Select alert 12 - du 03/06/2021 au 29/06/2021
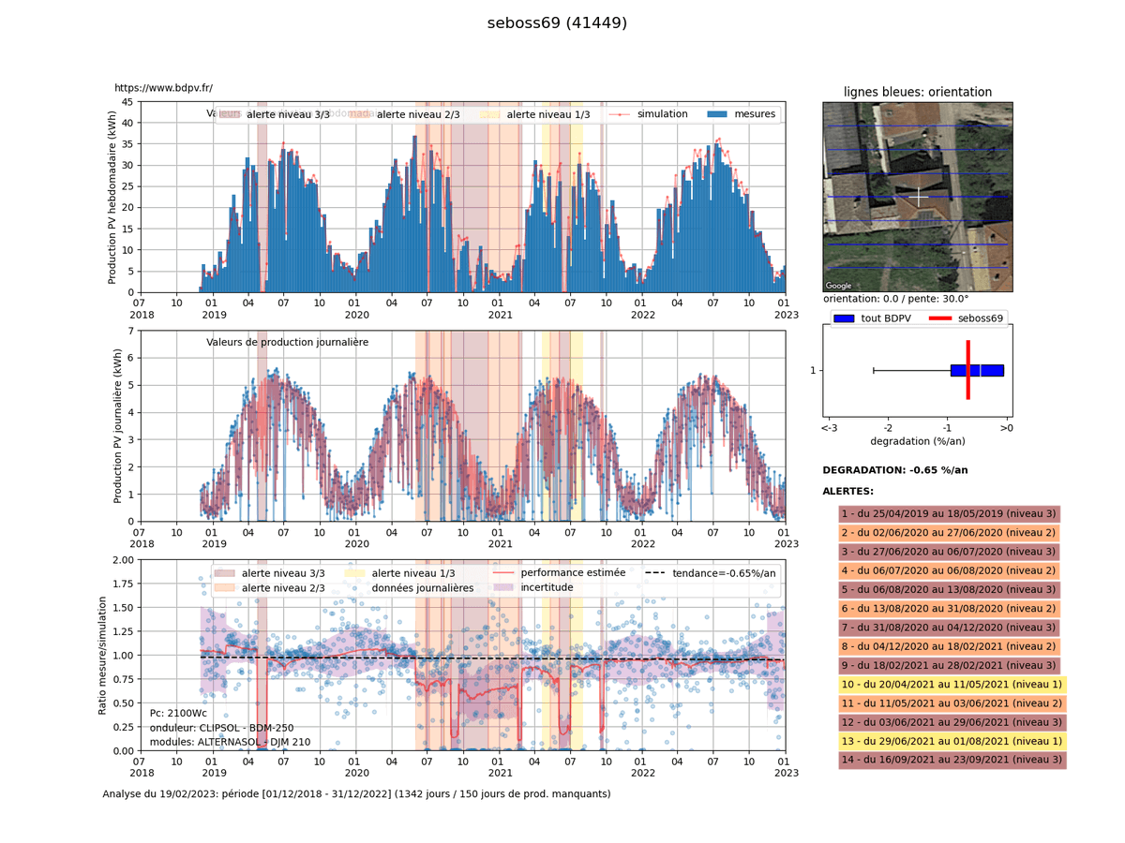Screen dimensions: 1125x843 click(952, 721)
